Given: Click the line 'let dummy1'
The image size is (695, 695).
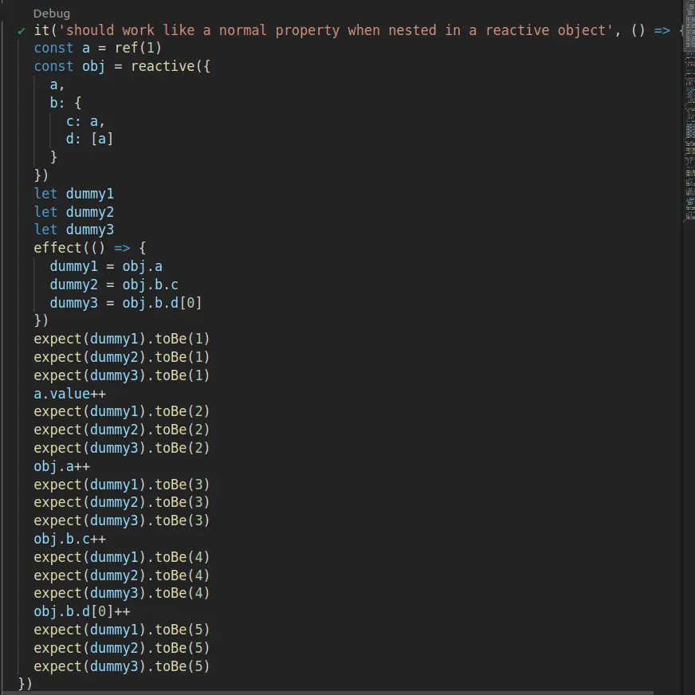Looking at the screenshot, I should pyautogui.click(x=74, y=194).
